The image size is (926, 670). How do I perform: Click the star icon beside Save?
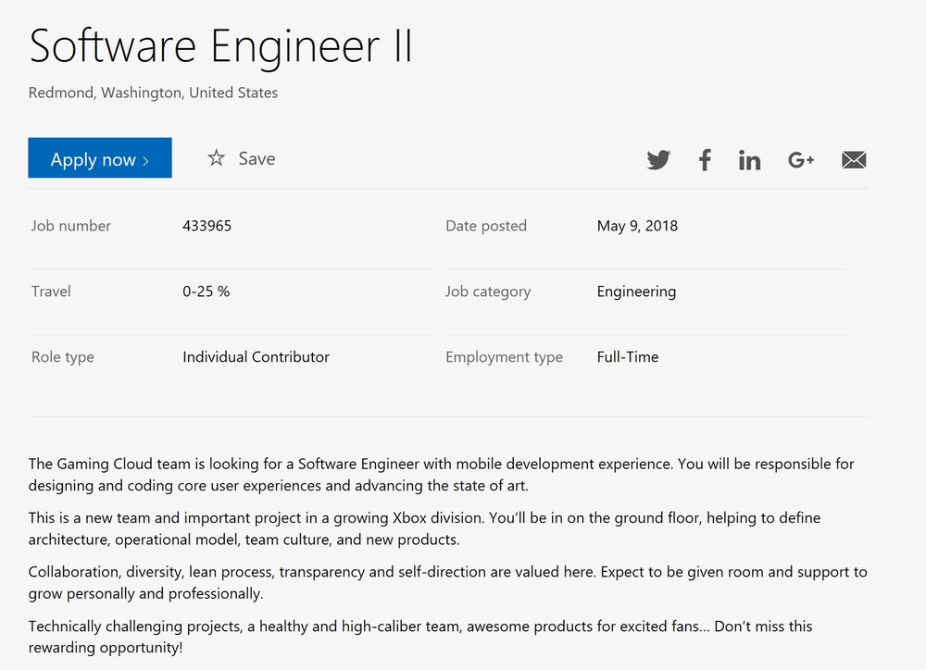pos(216,158)
